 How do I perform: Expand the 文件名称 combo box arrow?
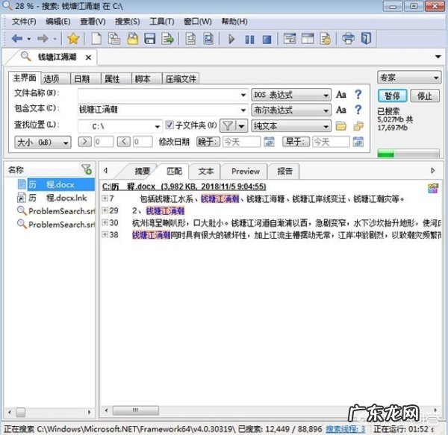coord(243,95)
